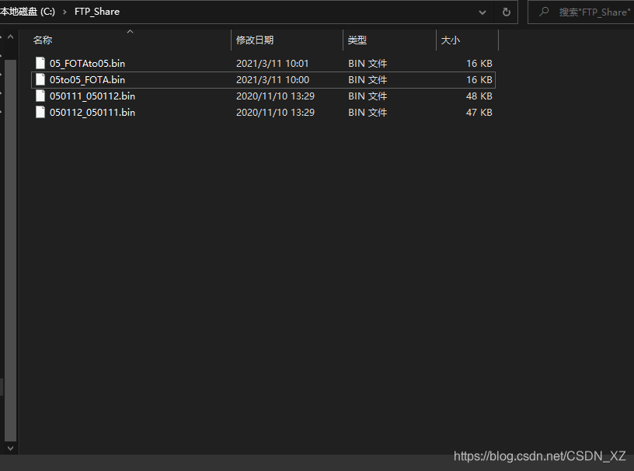Click the date of 050112_050111.bin
Screen dimensions: 634x471
coord(275,113)
